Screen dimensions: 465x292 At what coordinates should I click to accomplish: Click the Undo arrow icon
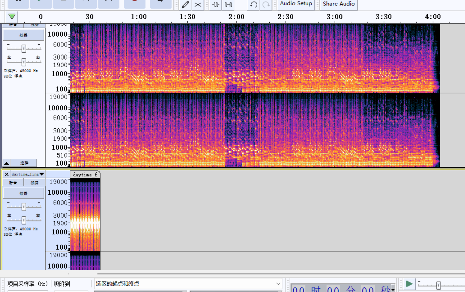tap(253, 4)
